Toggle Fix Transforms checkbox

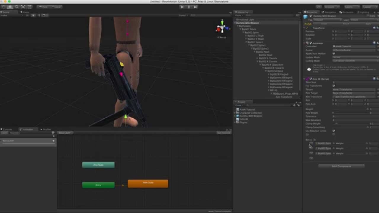pyautogui.click(x=334, y=85)
